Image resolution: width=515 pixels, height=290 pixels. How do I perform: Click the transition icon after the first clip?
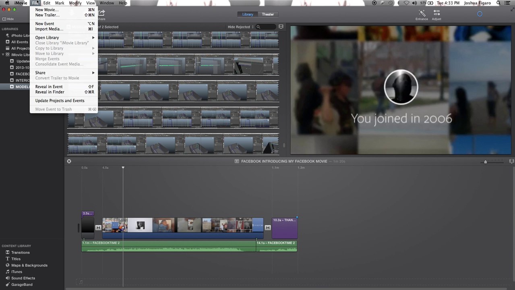click(x=98, y=228)
